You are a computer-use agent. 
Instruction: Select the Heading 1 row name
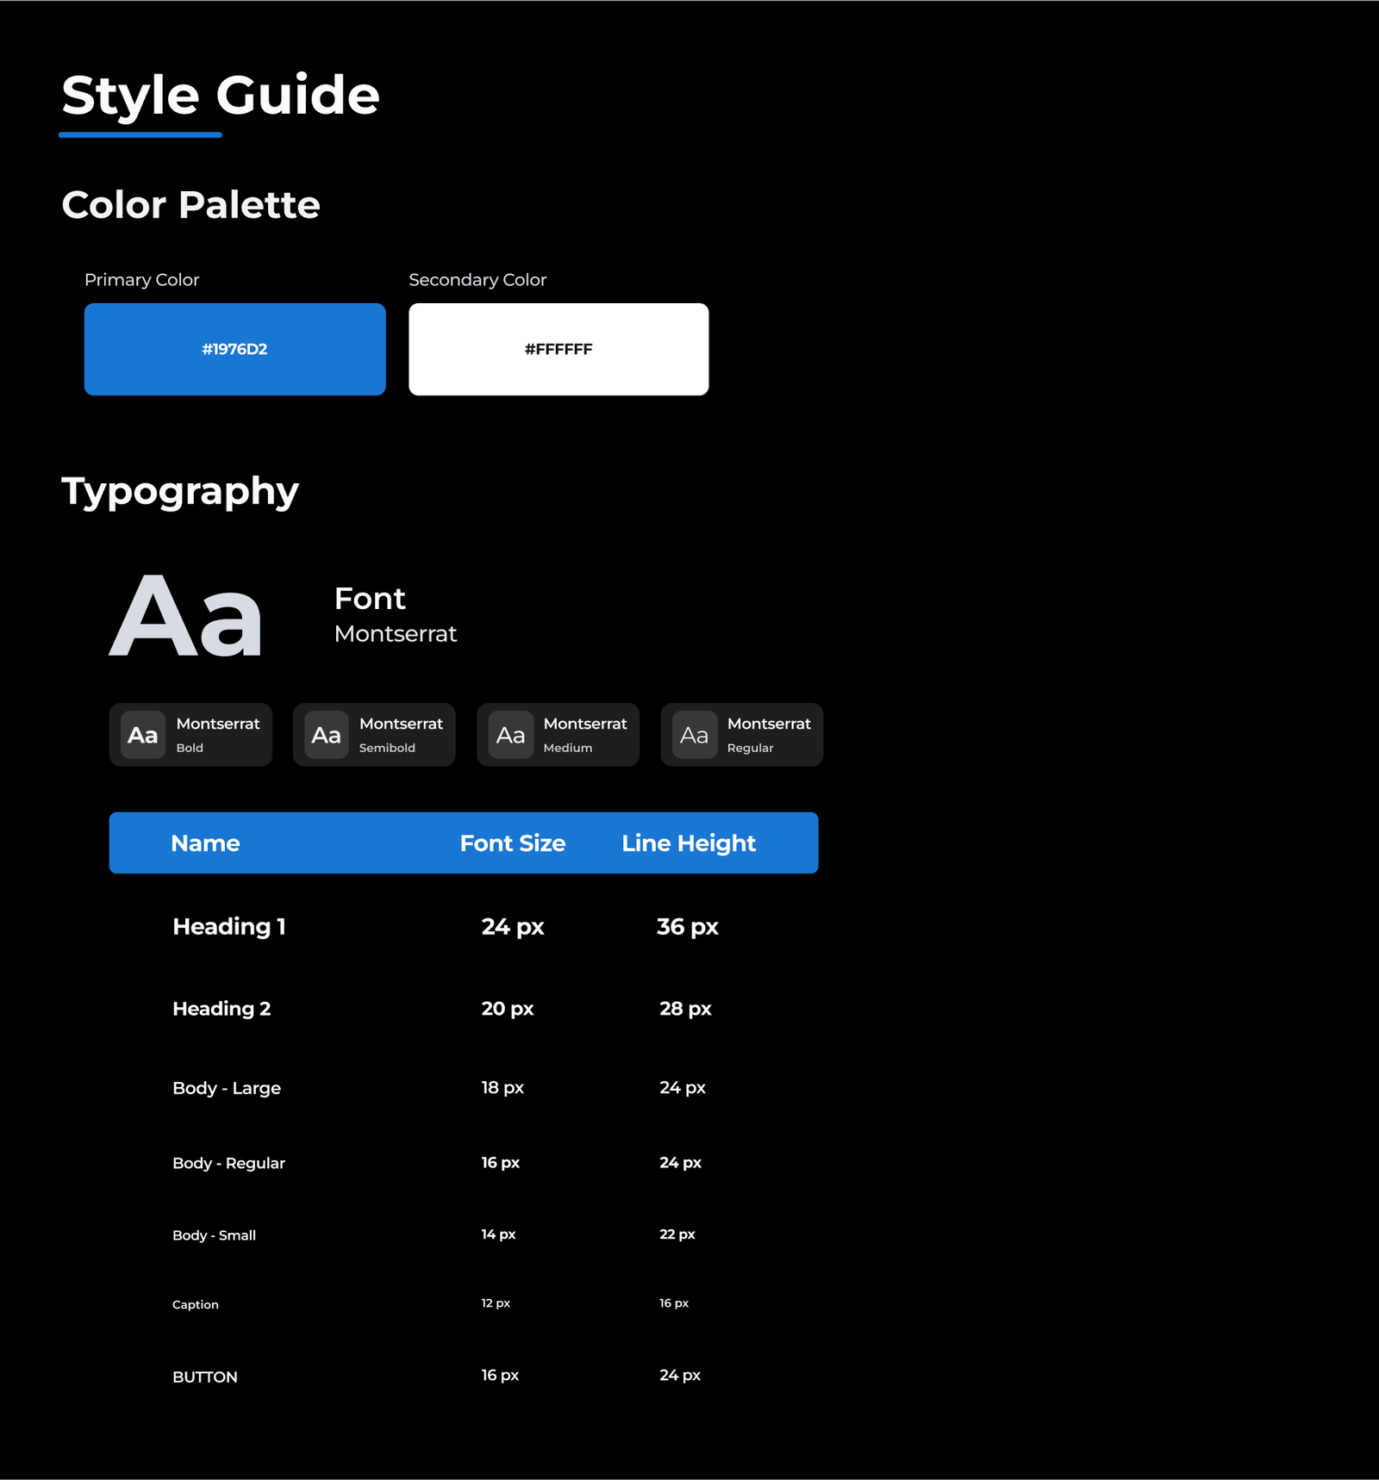(228, 926)
